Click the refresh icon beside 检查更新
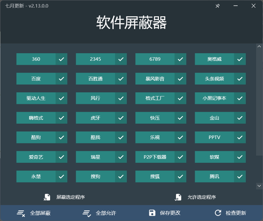This screenshot has height=221, width=263. click(x=218, y=213)
